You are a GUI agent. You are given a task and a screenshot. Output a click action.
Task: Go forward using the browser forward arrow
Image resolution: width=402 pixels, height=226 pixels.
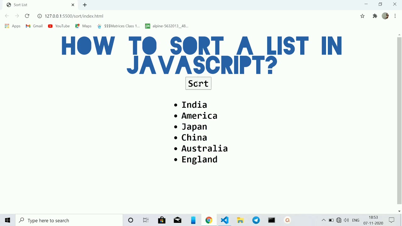(17, 16)
